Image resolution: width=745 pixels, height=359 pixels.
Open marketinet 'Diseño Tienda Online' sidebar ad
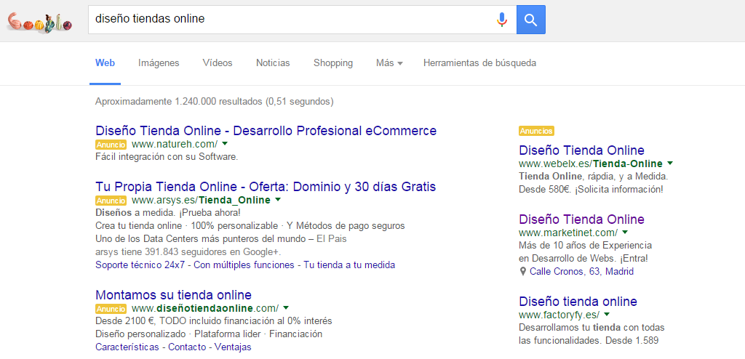581,219
